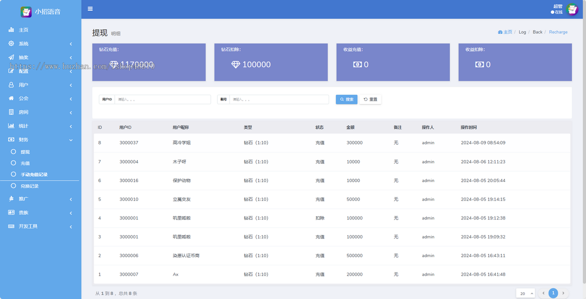This screenshot has width=586, height=299.
Task: Go to next page with the right arrow
Action: pos(563,293)
